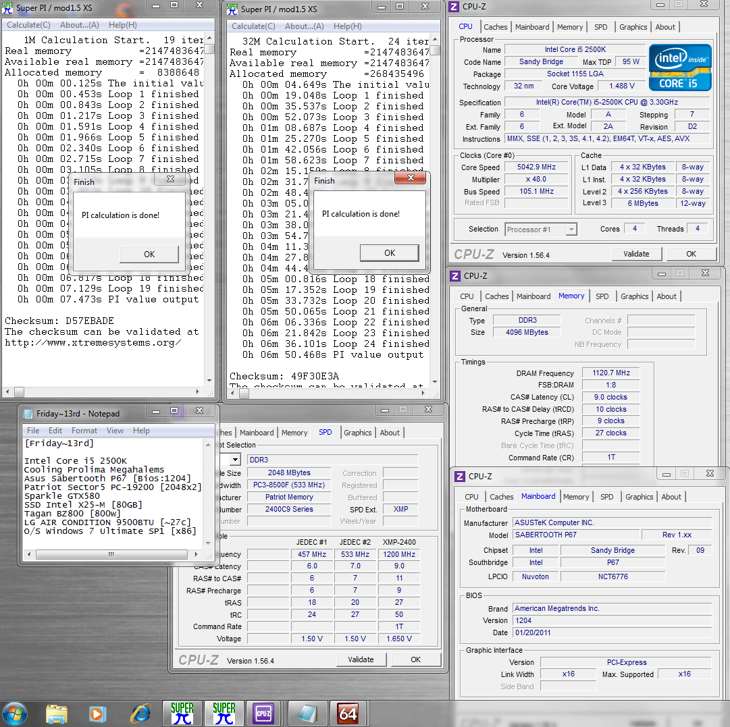Image resolution: width=730 pixels, height=727 pixels.
Task: Launch Windows Media Player from taskbar
Action: tap(98, 713)
